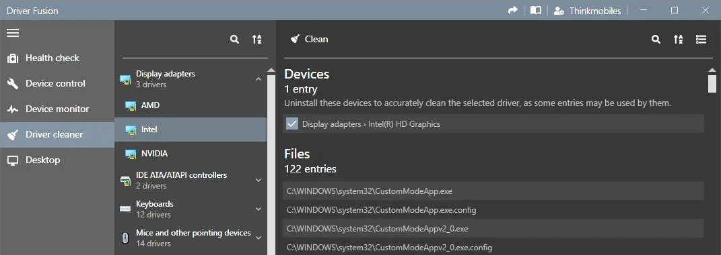Screen dimensions: 721x255
Task: Select CustomModeApp.exe.config file entry
Action: (x=493, y=210)
